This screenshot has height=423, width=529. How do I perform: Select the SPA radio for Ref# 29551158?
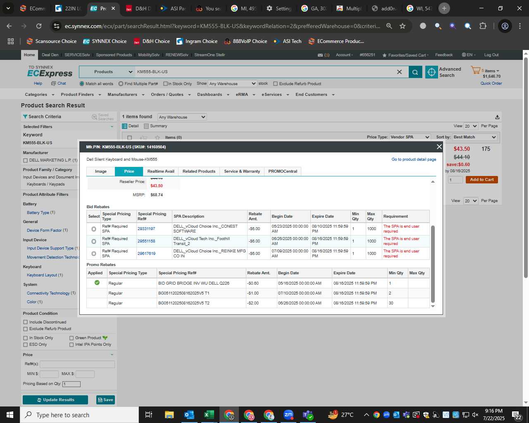pos(94,241)
